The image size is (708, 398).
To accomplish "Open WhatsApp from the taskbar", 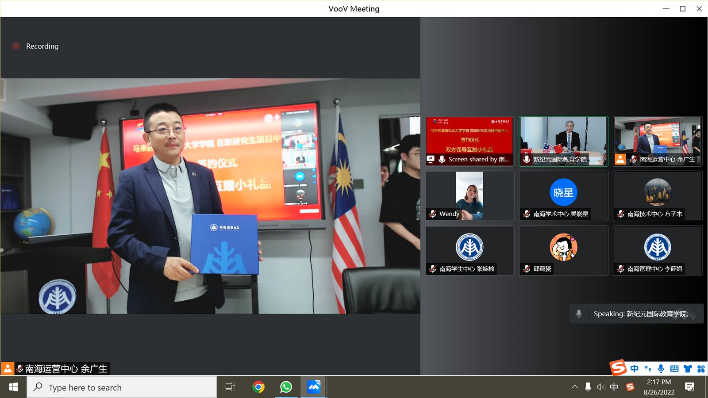I will [286, 387].
